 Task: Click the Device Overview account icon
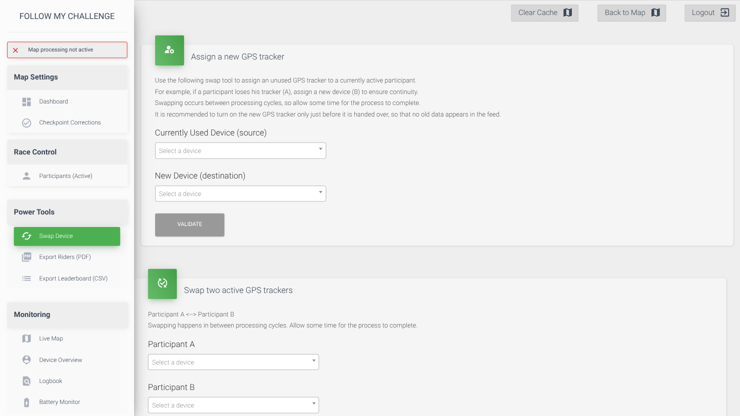click(x=27, y=360)
